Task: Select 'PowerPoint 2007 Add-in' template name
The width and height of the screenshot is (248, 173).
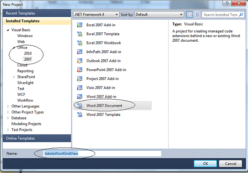Action: tap(106, 70)
